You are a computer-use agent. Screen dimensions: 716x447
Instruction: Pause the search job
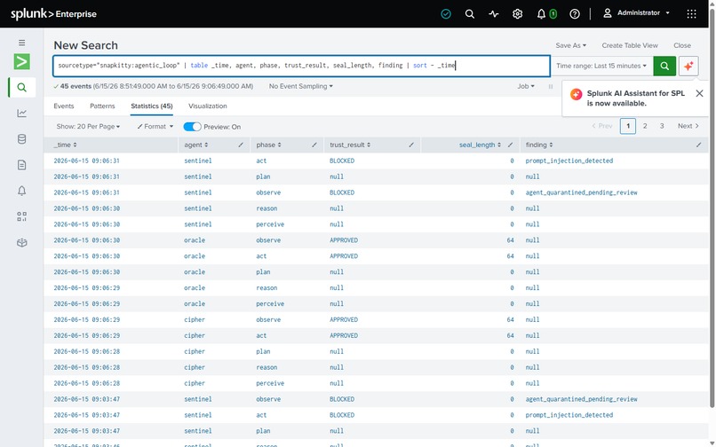550,86
